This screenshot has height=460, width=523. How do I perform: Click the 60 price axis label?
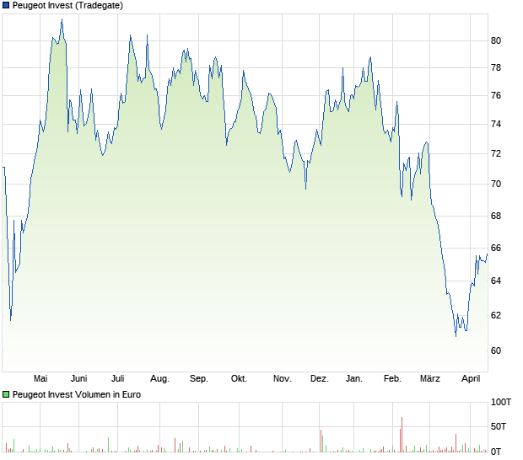[x=496, y=350]
